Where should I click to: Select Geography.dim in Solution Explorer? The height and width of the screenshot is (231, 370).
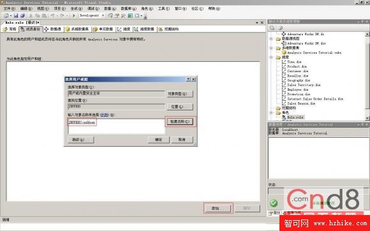[299, 80]
